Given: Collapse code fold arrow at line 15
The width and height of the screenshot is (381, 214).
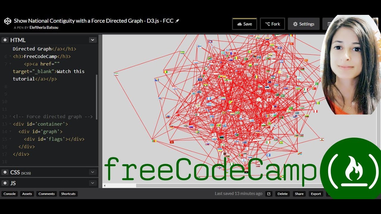Looking at the screenshot, I should tap(10, 139).
